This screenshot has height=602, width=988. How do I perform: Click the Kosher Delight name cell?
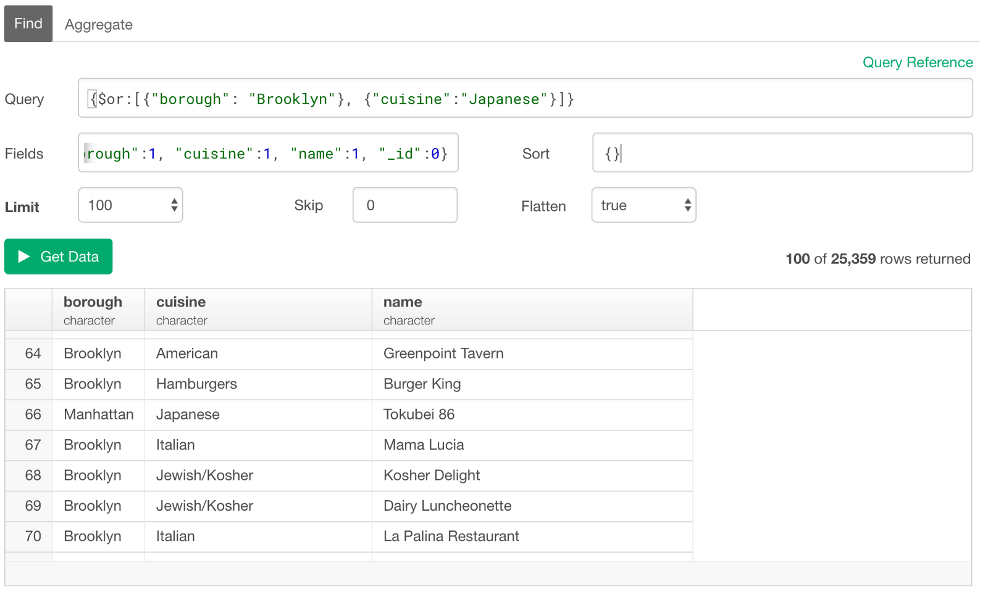(532, 476)
